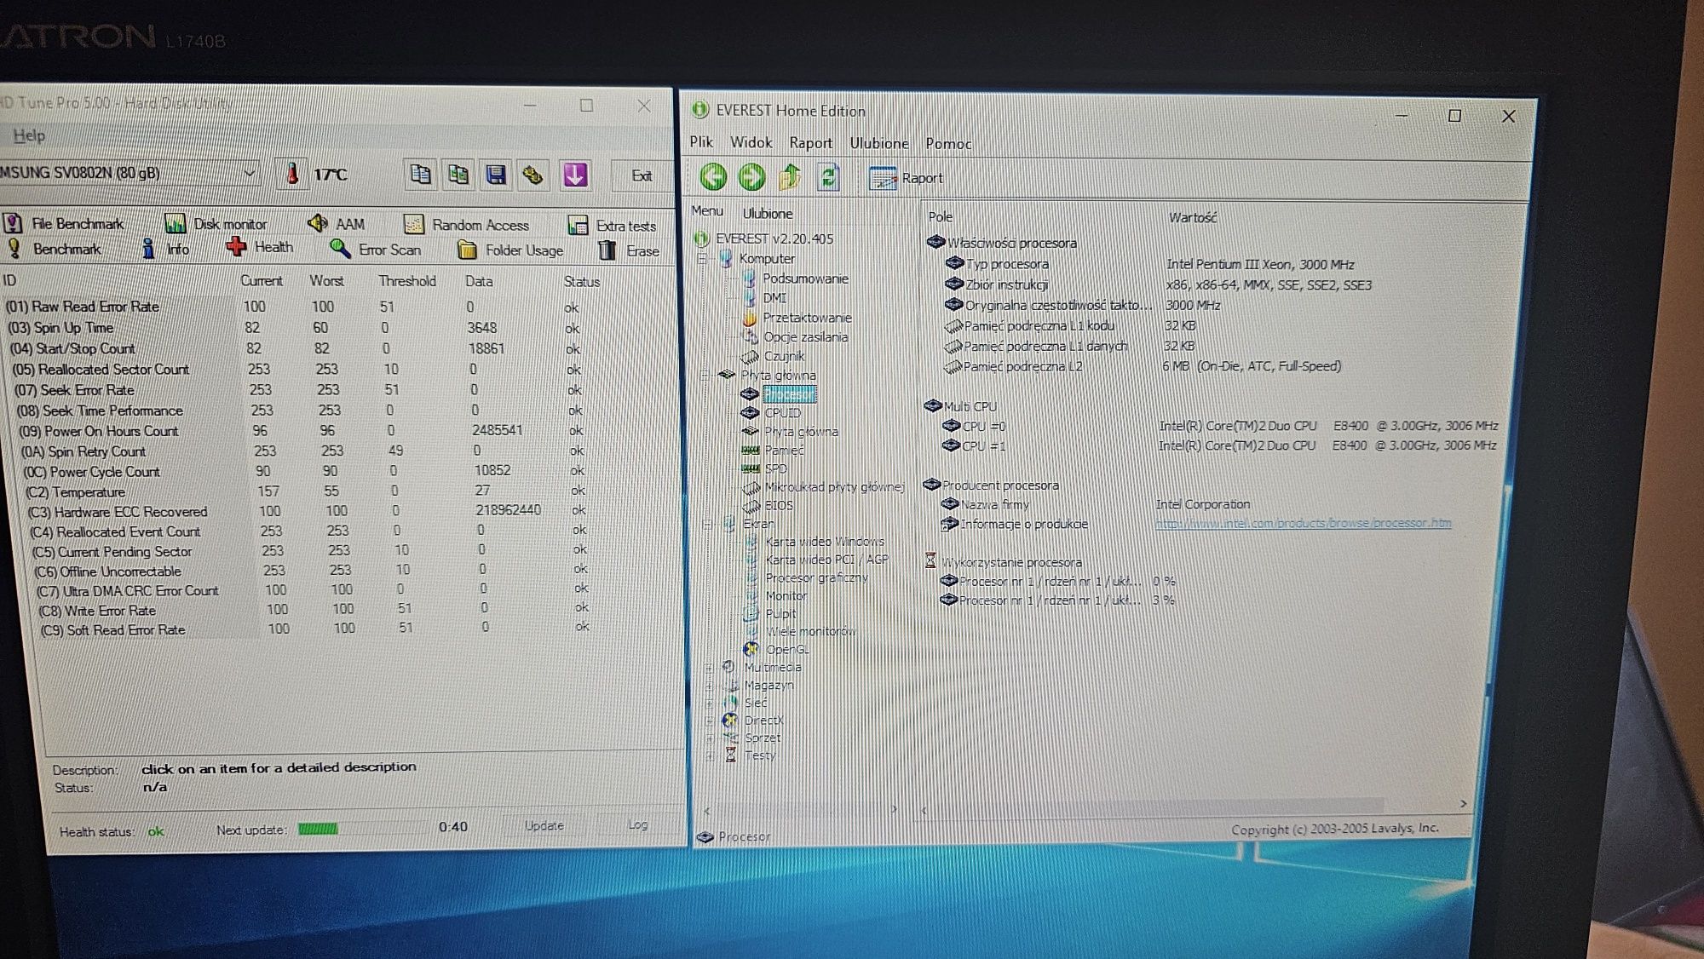Expand the Sieć tree node
This screenshot has width=1704, height=959.
(709, 703)
